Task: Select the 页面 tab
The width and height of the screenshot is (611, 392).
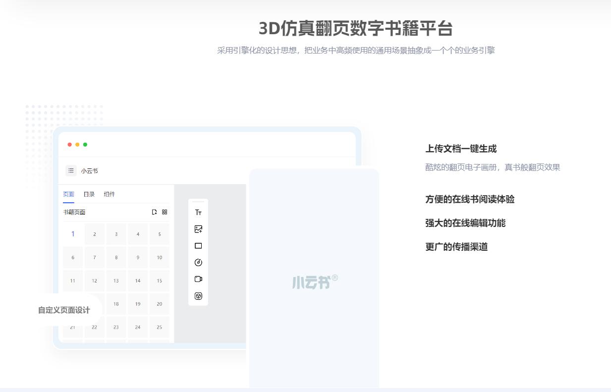Action: tap(68, 194)
